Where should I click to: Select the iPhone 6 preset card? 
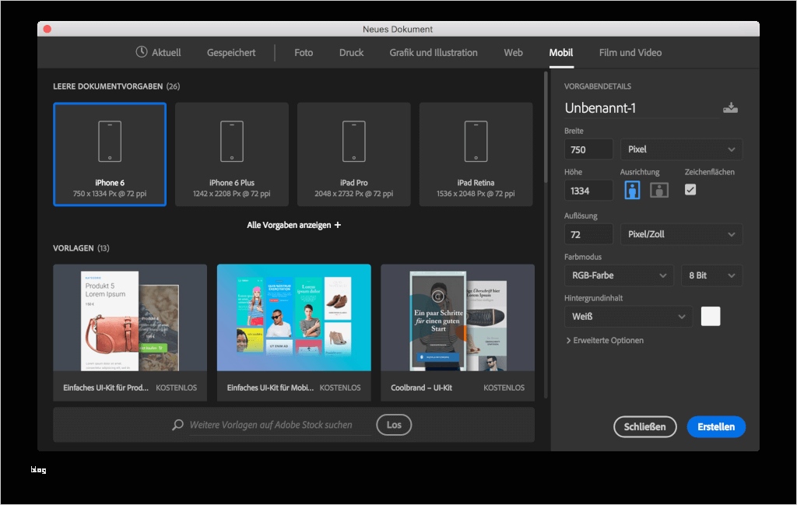click(110, 154)
